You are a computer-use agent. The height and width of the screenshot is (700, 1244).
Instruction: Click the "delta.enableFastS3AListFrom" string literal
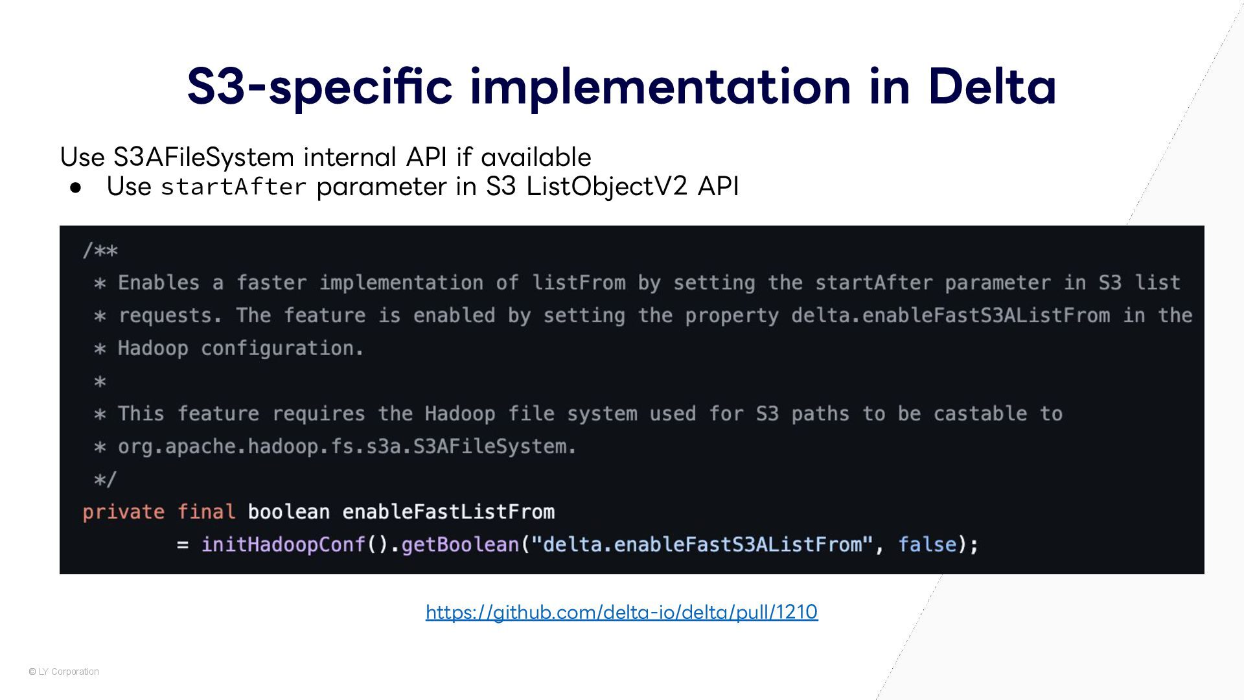coord(702,544)
